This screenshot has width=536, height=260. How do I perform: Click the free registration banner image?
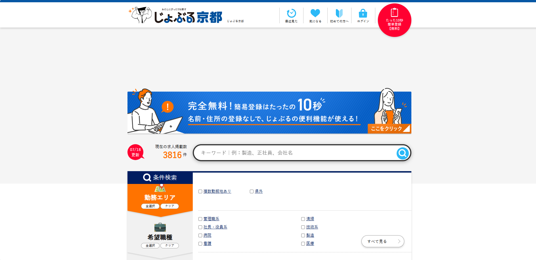click(269, 113)
